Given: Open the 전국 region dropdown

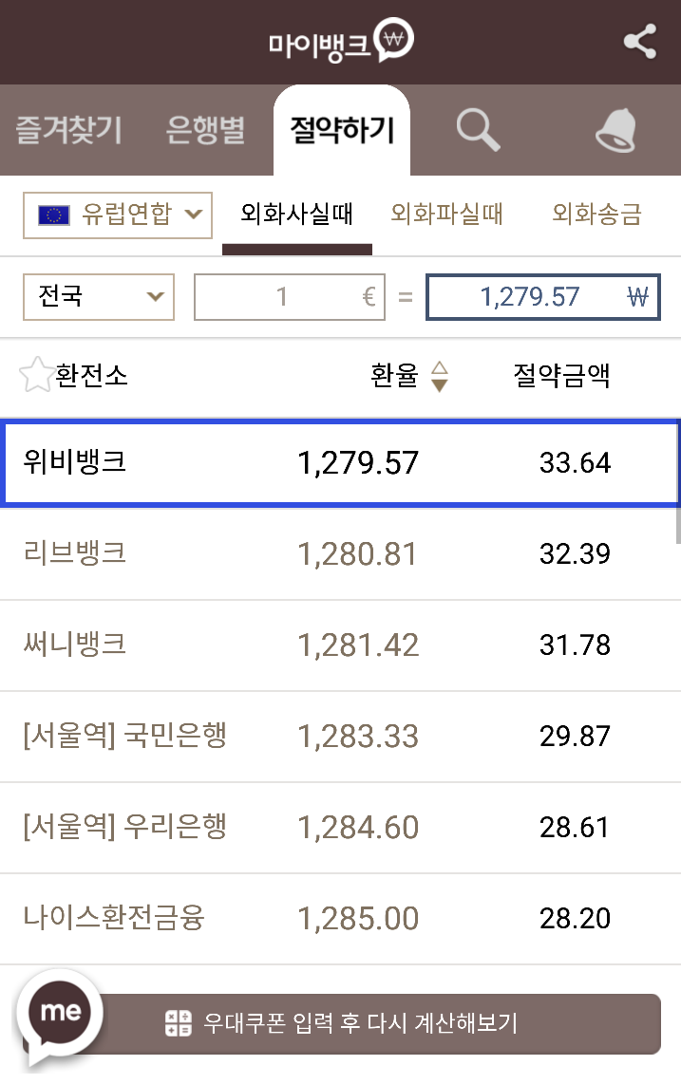Looking at the screenshot, I should pyautogui.click(x=98, y=296).
